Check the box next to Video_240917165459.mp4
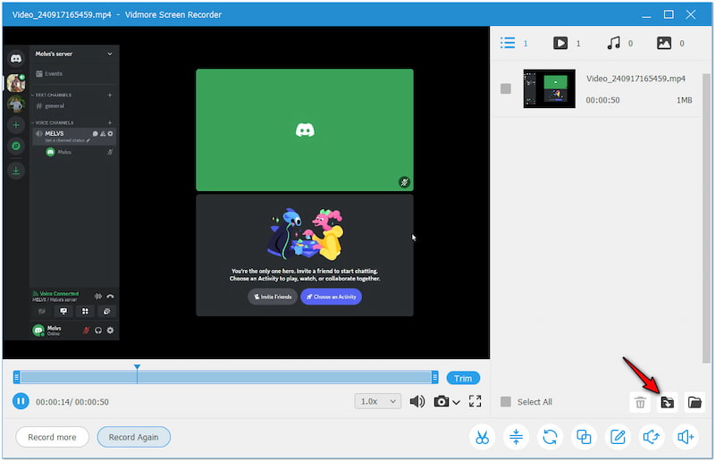715x461 pixels. click(x=506, y=88)
